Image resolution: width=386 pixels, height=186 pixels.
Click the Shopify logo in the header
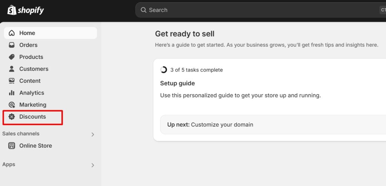point(26,10)
